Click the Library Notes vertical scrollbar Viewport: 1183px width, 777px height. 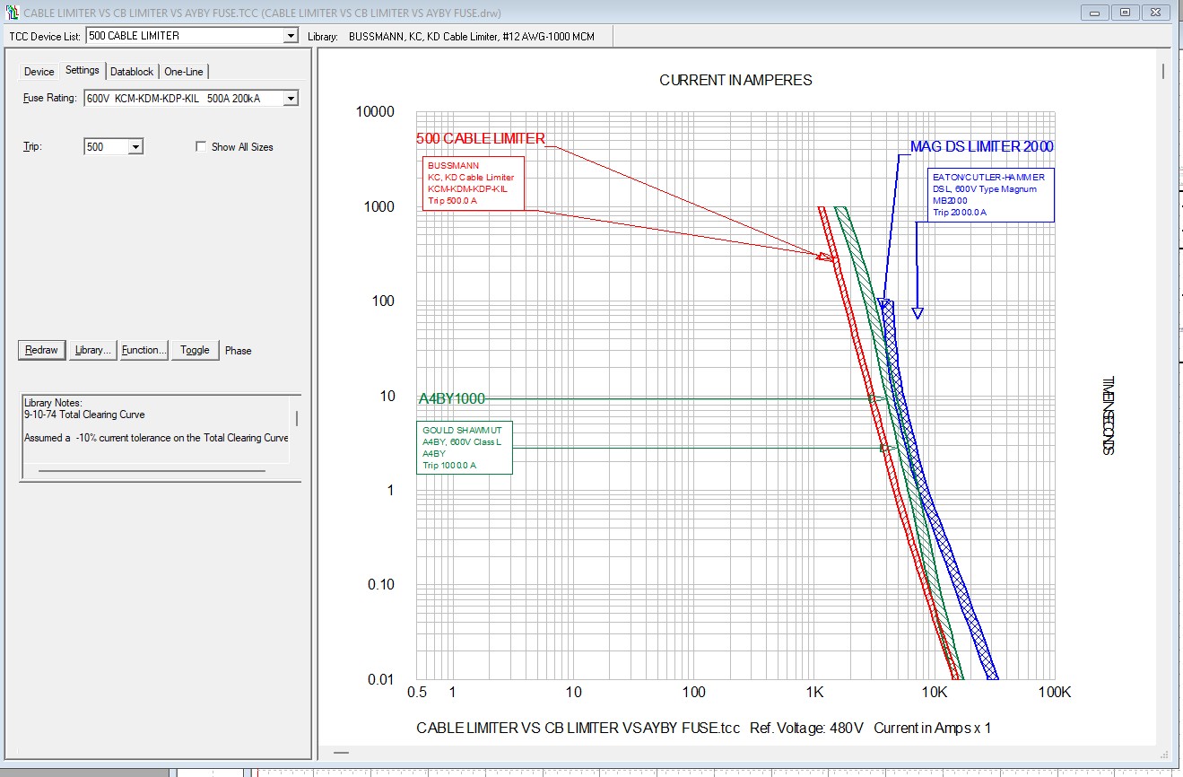[297, 419]
